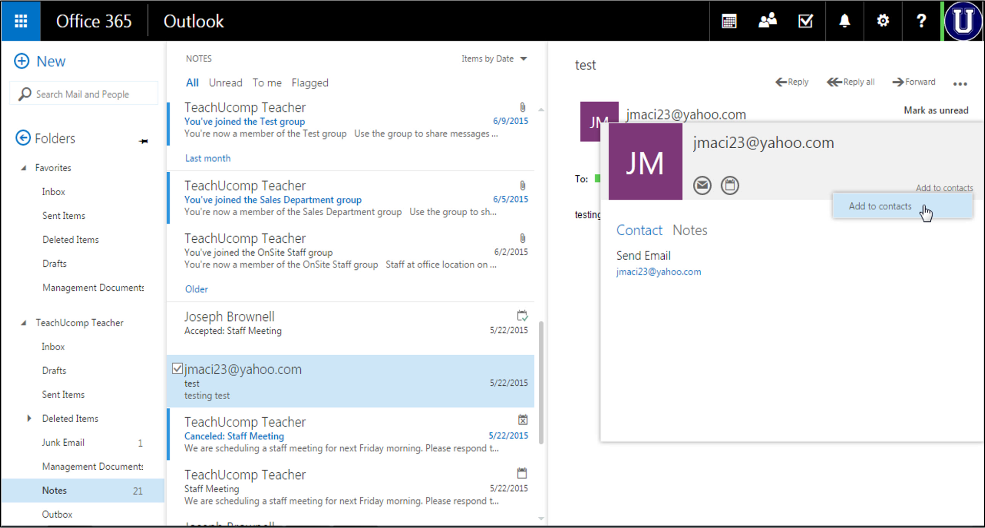Viewport: 985px width, 528px height.
Task: Click the Forward button
Action: [914, 82]
